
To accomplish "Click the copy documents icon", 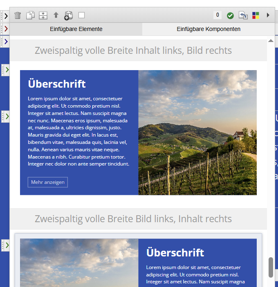I will 31,15.
